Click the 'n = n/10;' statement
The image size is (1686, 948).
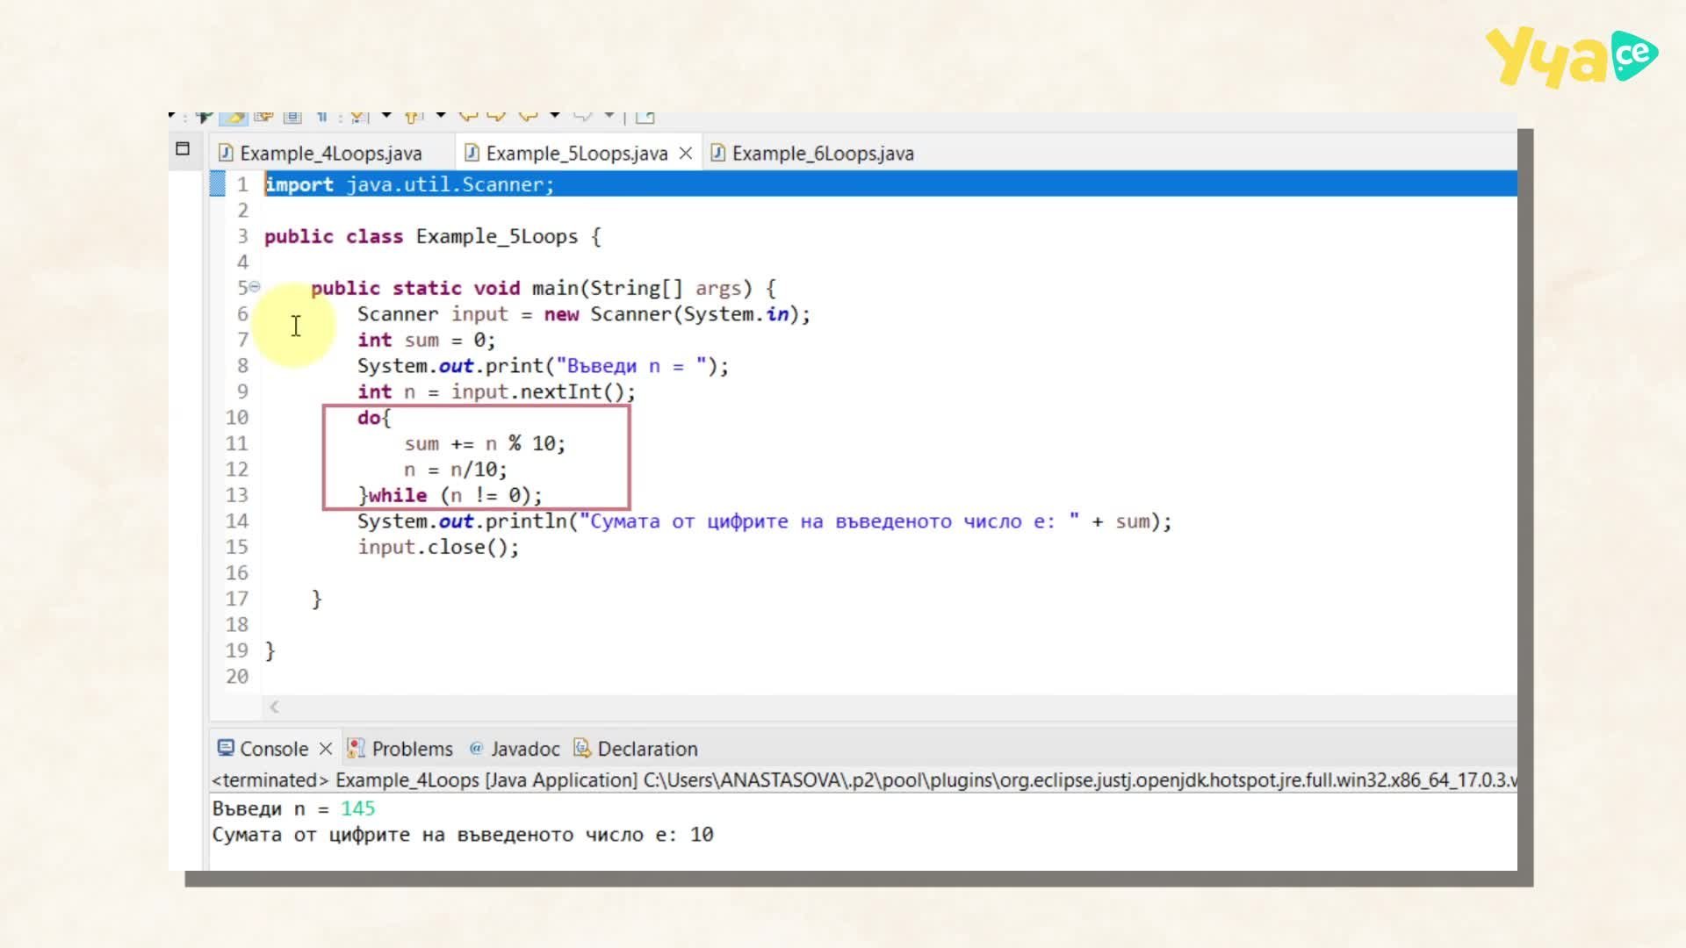click(x=456, y=470)
